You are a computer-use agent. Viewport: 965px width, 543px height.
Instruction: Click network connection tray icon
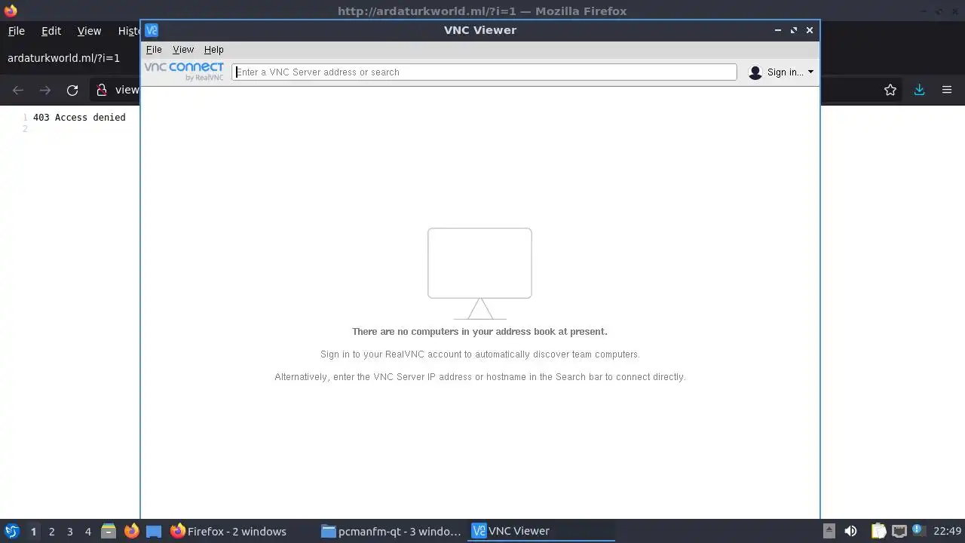point(899,531)
